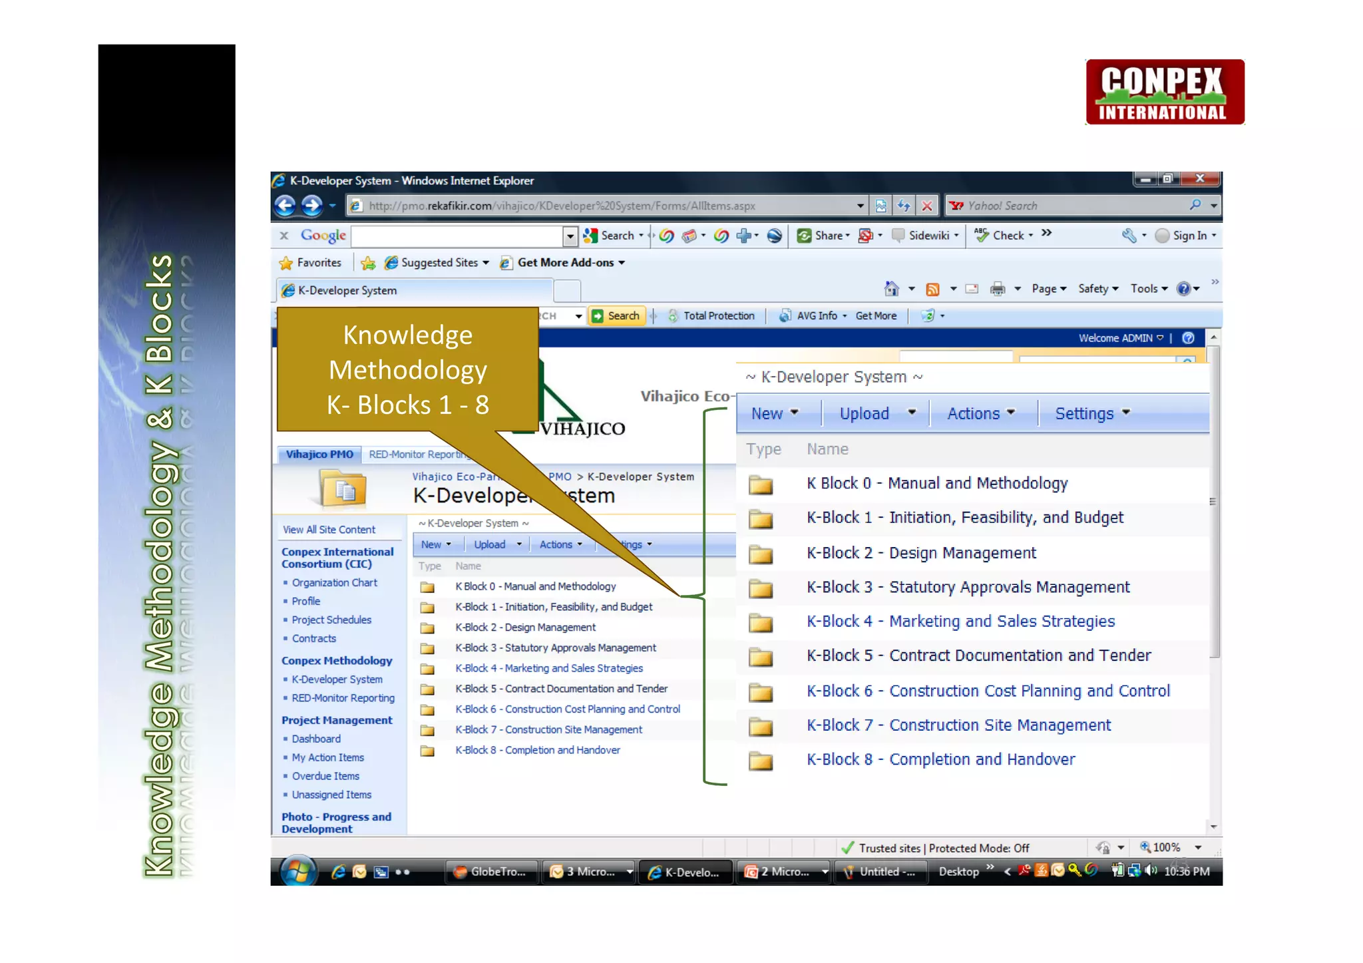Image resolution: width=1363 pixels, height=963 pixels.
Task: Open Project Schedules sidebar link
Action: point(331,620)
